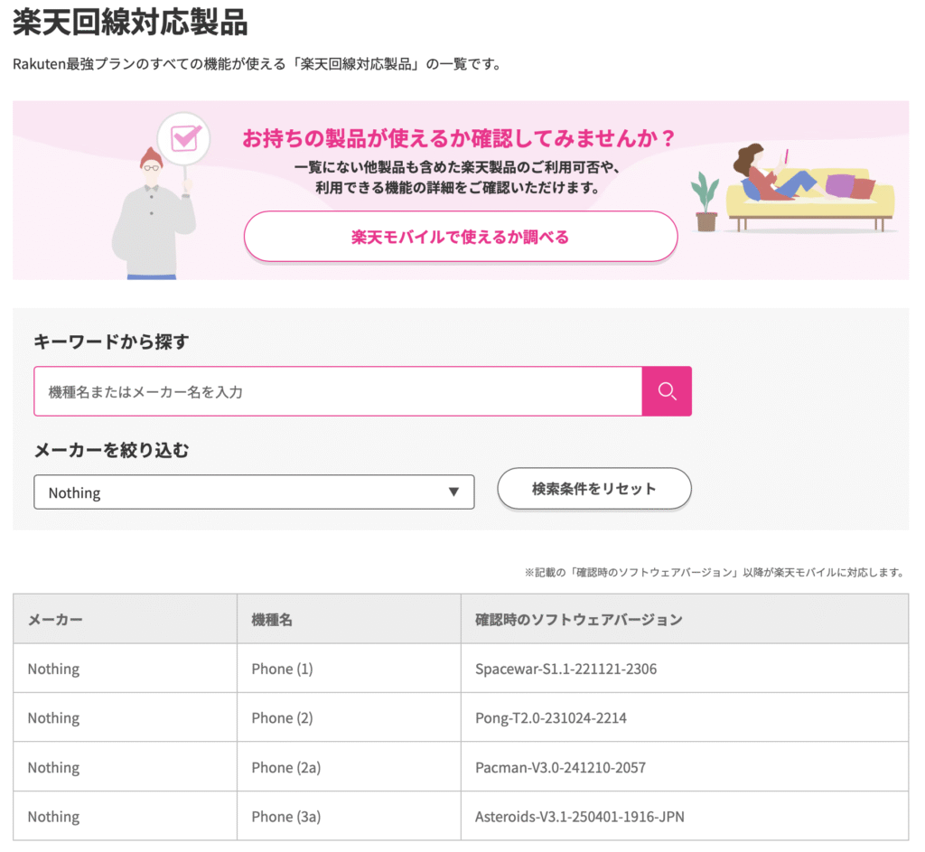This screenshot has height=852, width=925.
Task: Click the キーワードから探す heading
Action: 111,341
